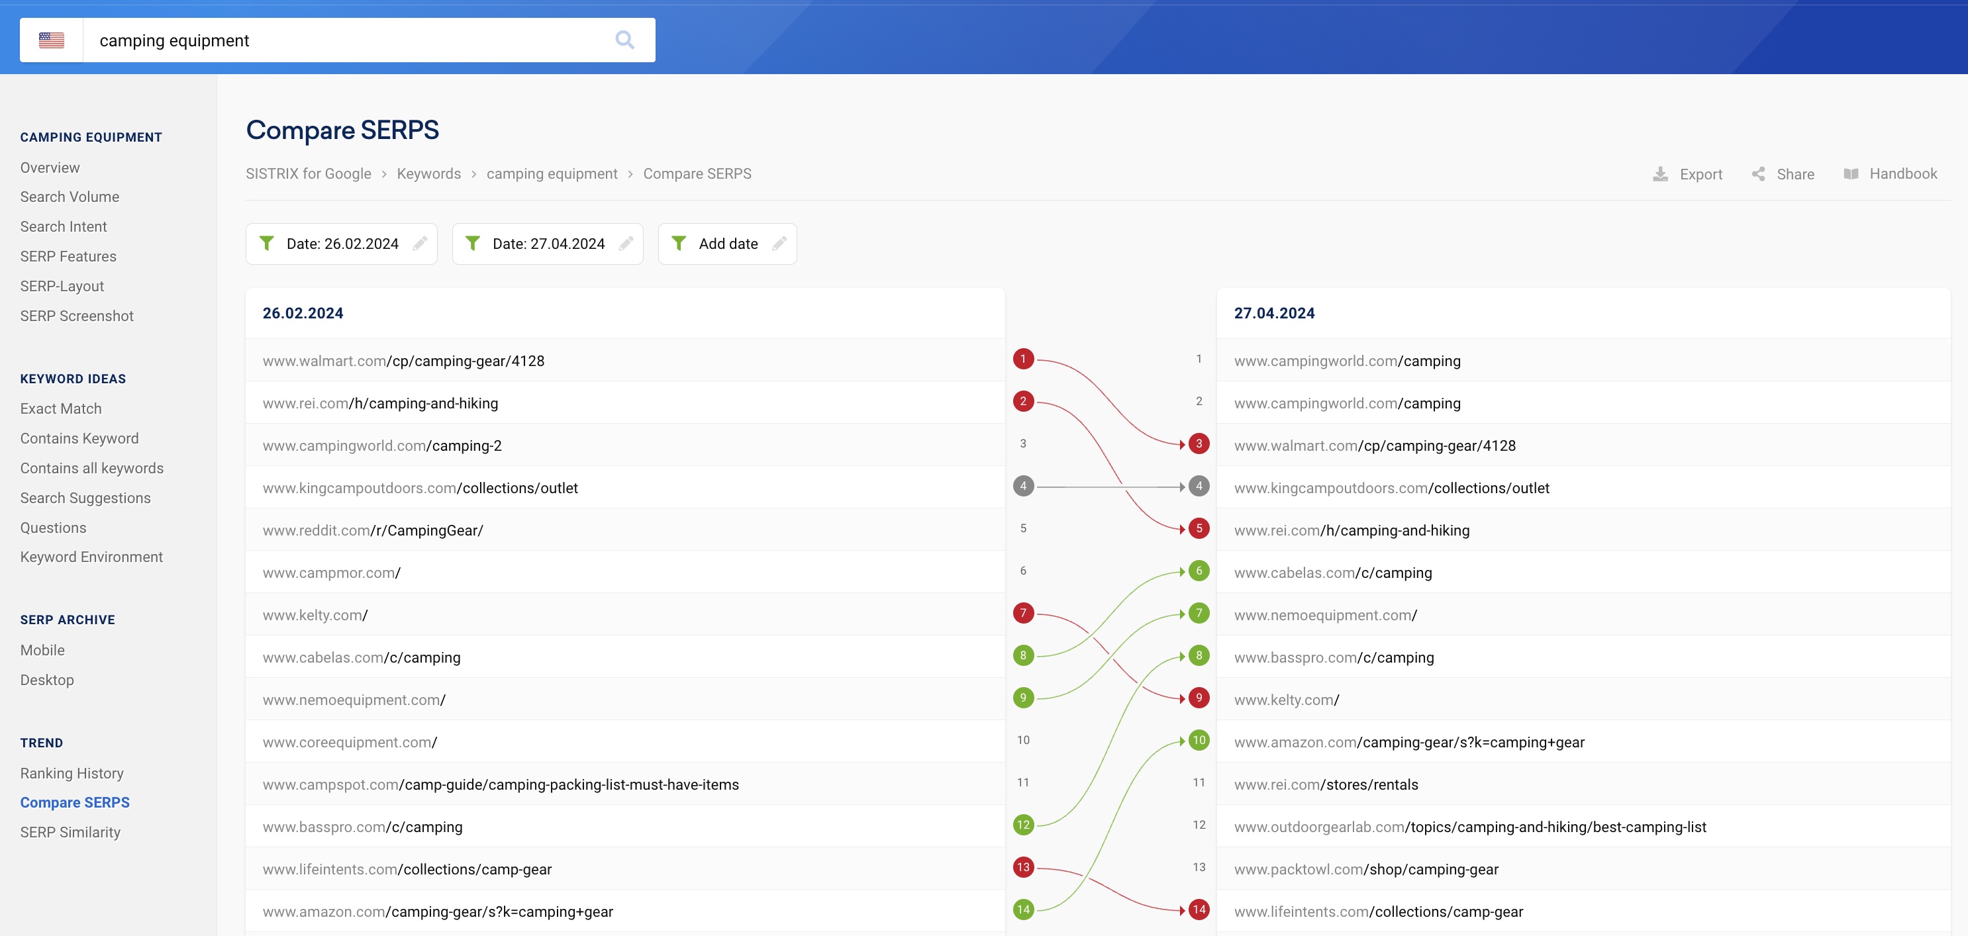The width and height of the screenshot is (1968, 936).
Task: Click the pencil edit icon for Date 26.02.2024
Action: click(420, 244)
